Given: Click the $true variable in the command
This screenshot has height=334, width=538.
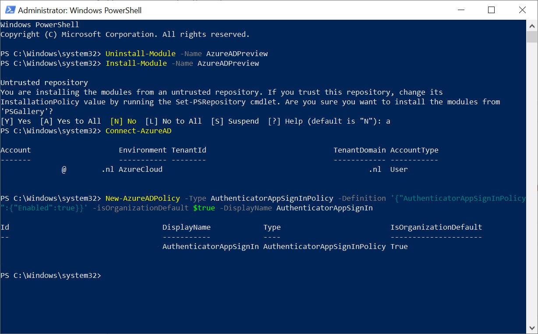Looking at the screenshot, I should [x=204, y=208].
